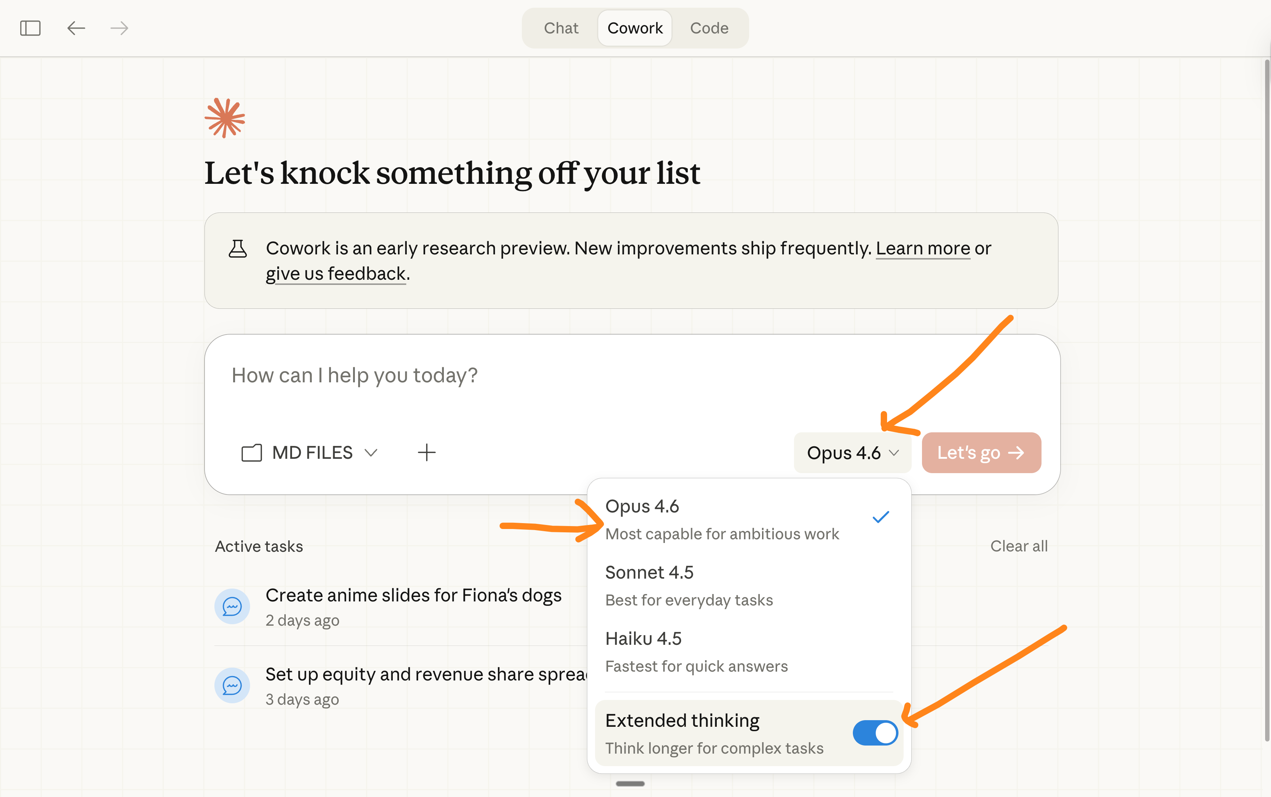Click the plus attachment icon
This screenshot has width=1271, height=797.
pos(427,452)
